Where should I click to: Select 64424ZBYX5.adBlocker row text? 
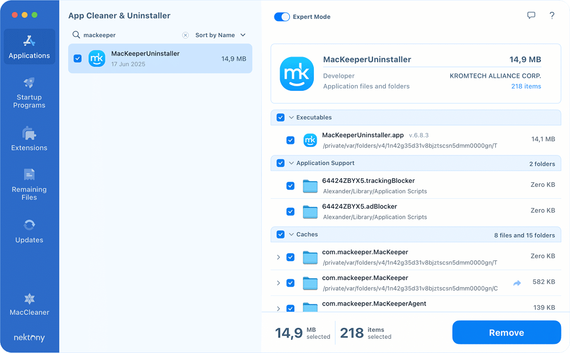tap(359, 207)
